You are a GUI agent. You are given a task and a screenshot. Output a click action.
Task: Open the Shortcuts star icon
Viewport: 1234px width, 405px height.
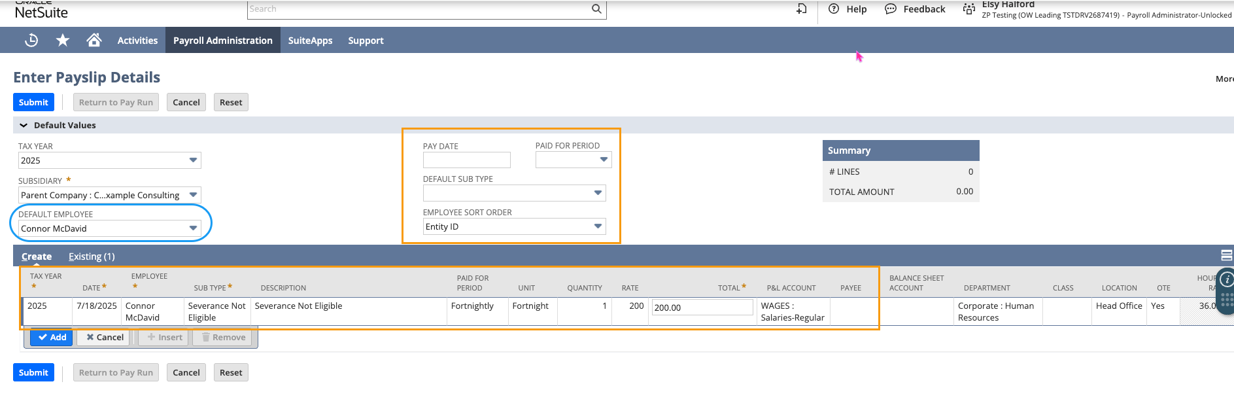click(63, 41)
